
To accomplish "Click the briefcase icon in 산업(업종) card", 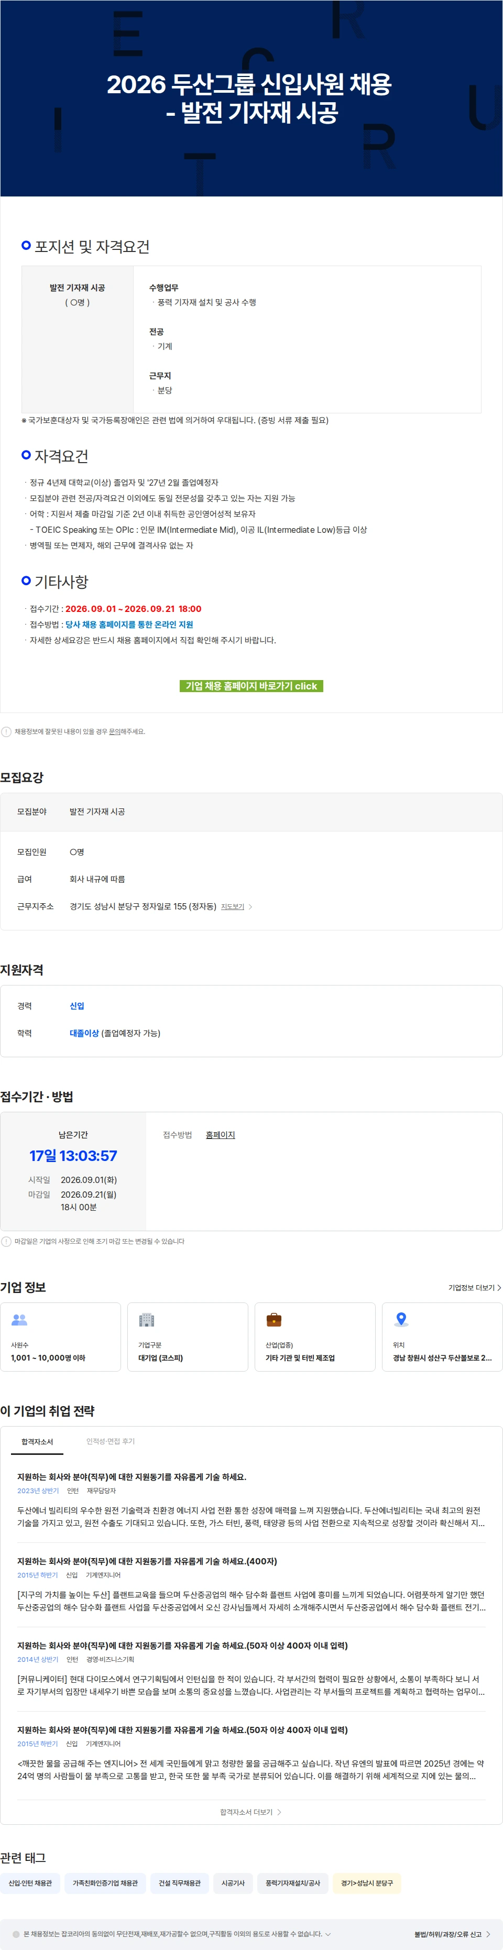I will click(x=274, y=1319).
